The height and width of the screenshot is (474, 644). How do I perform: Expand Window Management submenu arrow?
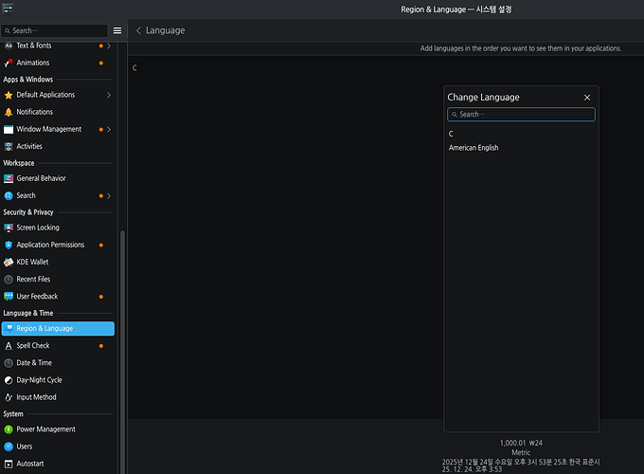tap(109, 129)
